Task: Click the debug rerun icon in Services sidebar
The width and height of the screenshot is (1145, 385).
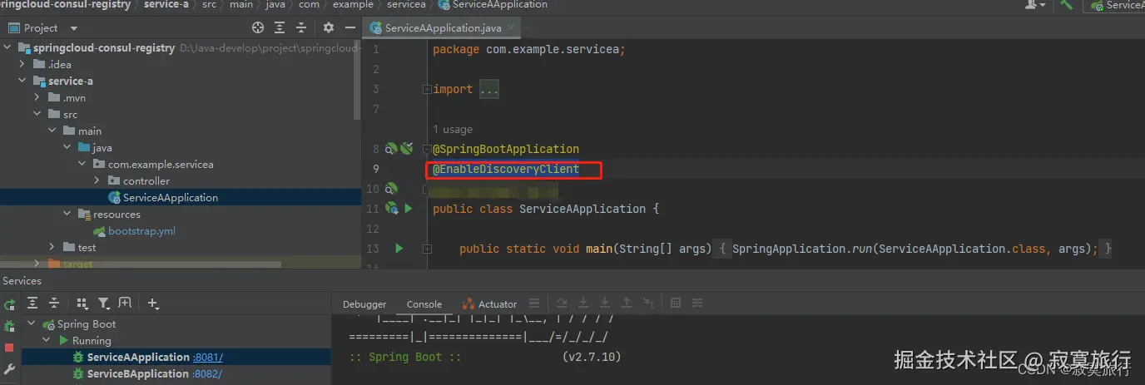Action: (9, 327)
